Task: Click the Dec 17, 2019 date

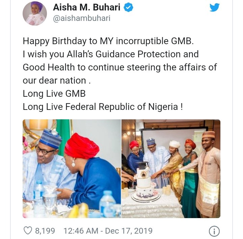Action: click(x=129, y=231)
